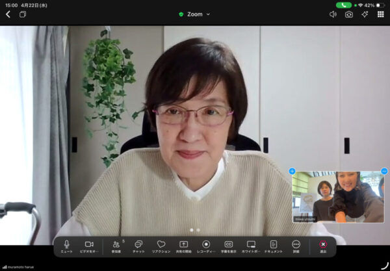Switch to gallery grid view
The image size is (390, 271).
click(x=381, y=14)
